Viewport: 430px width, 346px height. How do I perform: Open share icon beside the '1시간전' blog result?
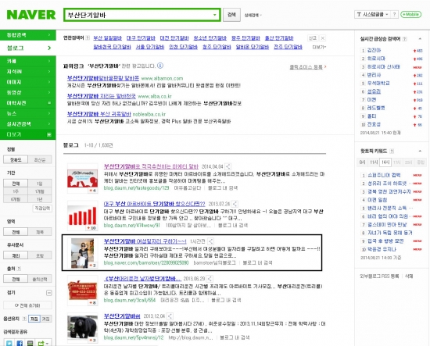210,241
